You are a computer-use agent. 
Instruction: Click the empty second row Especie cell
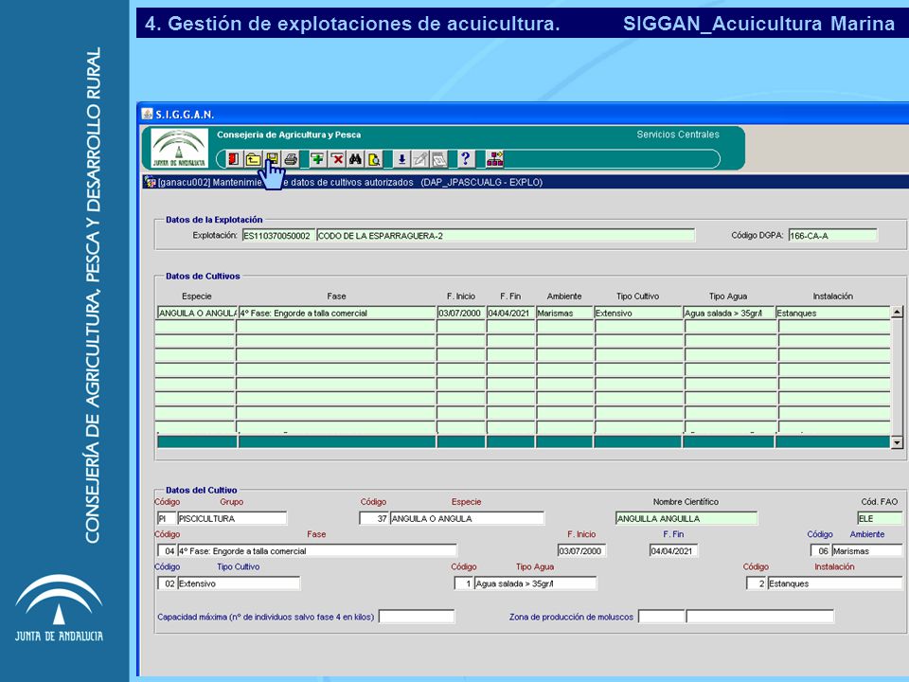[196, 327]
